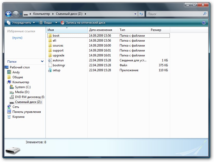Image resolution: width=214 pixels, height=162 pixels.
Task: Open the address bar history dropdown arrow
Action: 135,14
